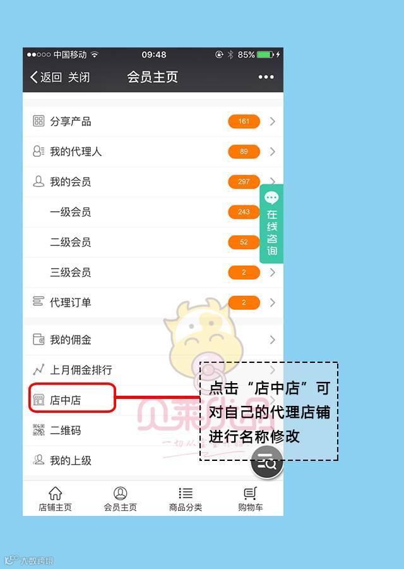Open 我的佣金 via its right chevron
The height and width of the screenshot is (569, 404).
tap(273, 340)
